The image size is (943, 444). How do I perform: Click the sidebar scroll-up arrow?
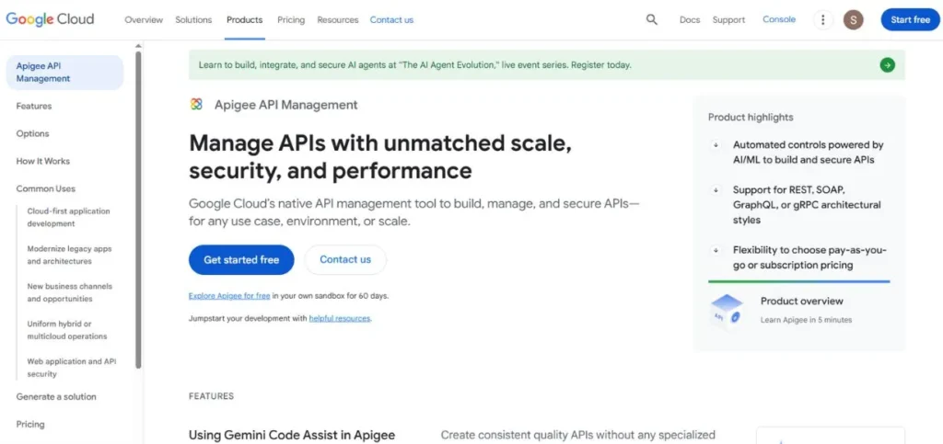138,46
